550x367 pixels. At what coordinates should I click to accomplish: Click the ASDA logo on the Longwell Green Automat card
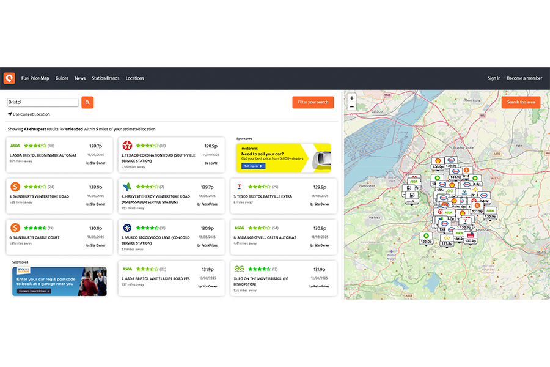(240, 228)
